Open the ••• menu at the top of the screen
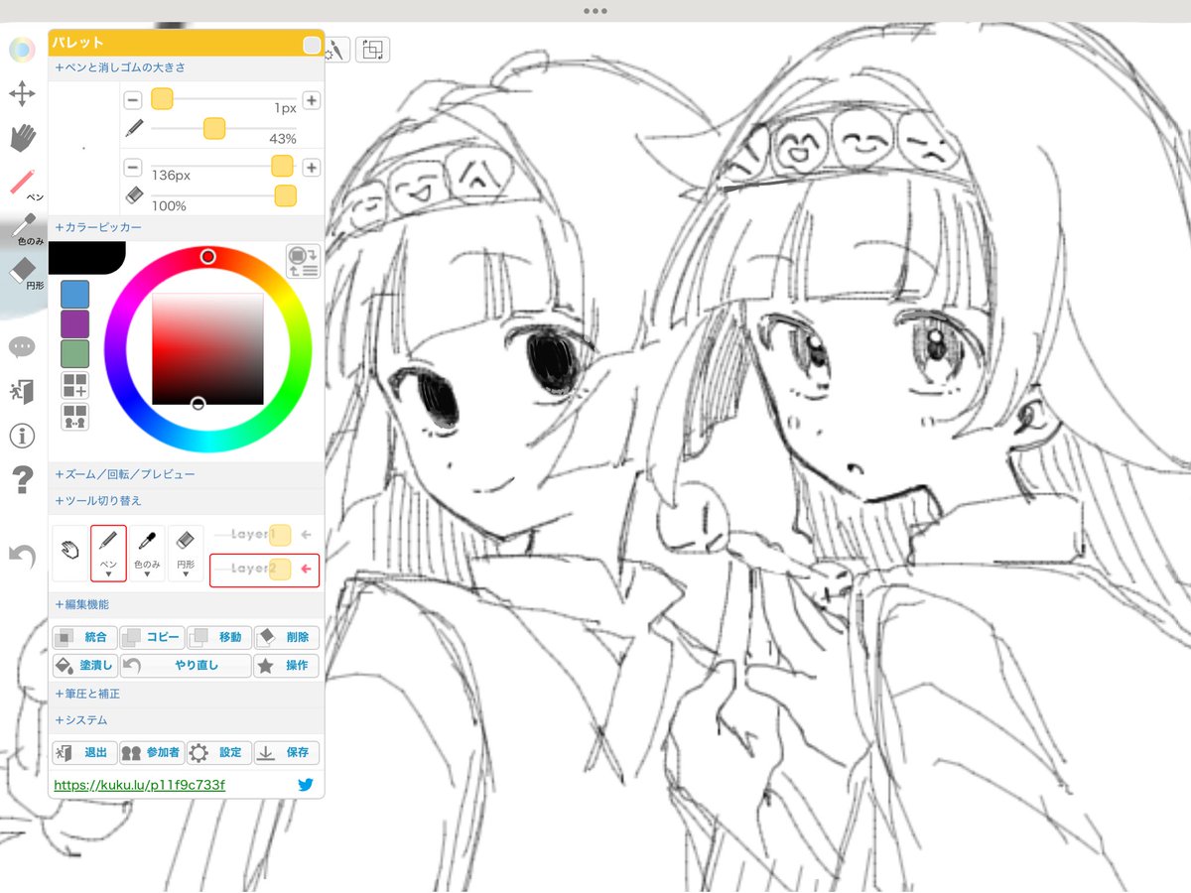The image size is (1191, 893). click(x=595, y=11)
